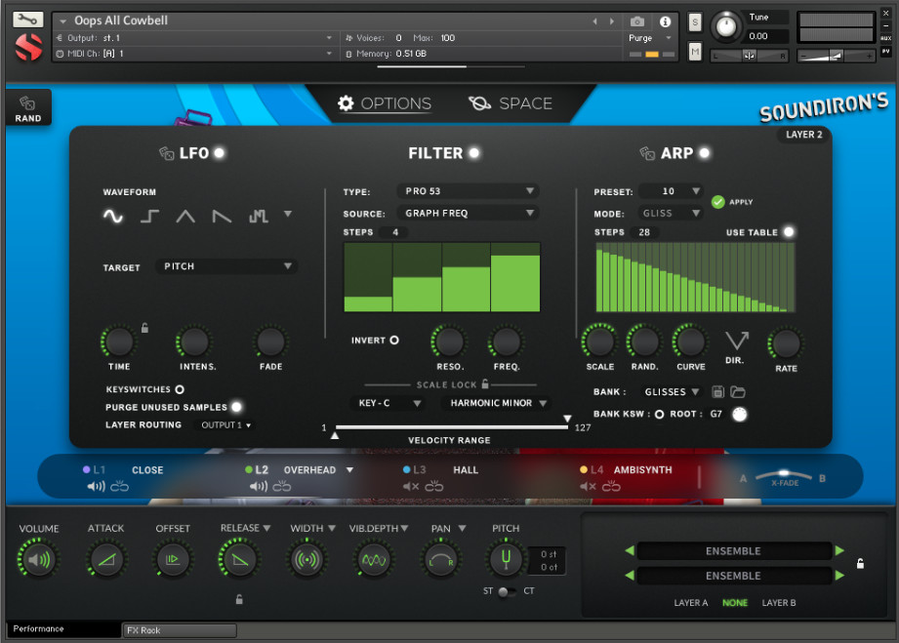Mute the L2 Overhead layer speaker

coord(259,487)
